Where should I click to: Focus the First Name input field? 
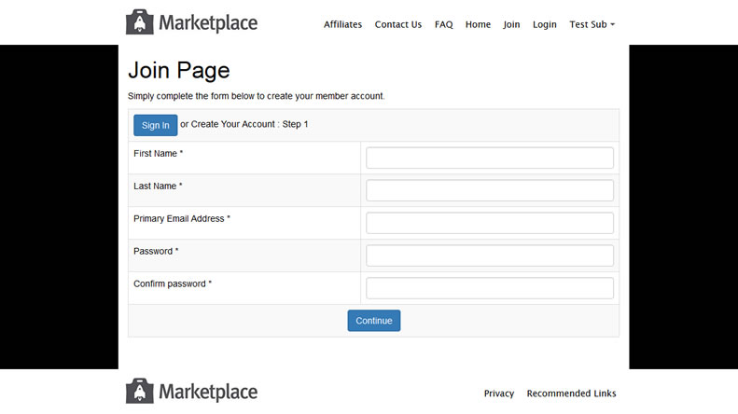point(489,158)
